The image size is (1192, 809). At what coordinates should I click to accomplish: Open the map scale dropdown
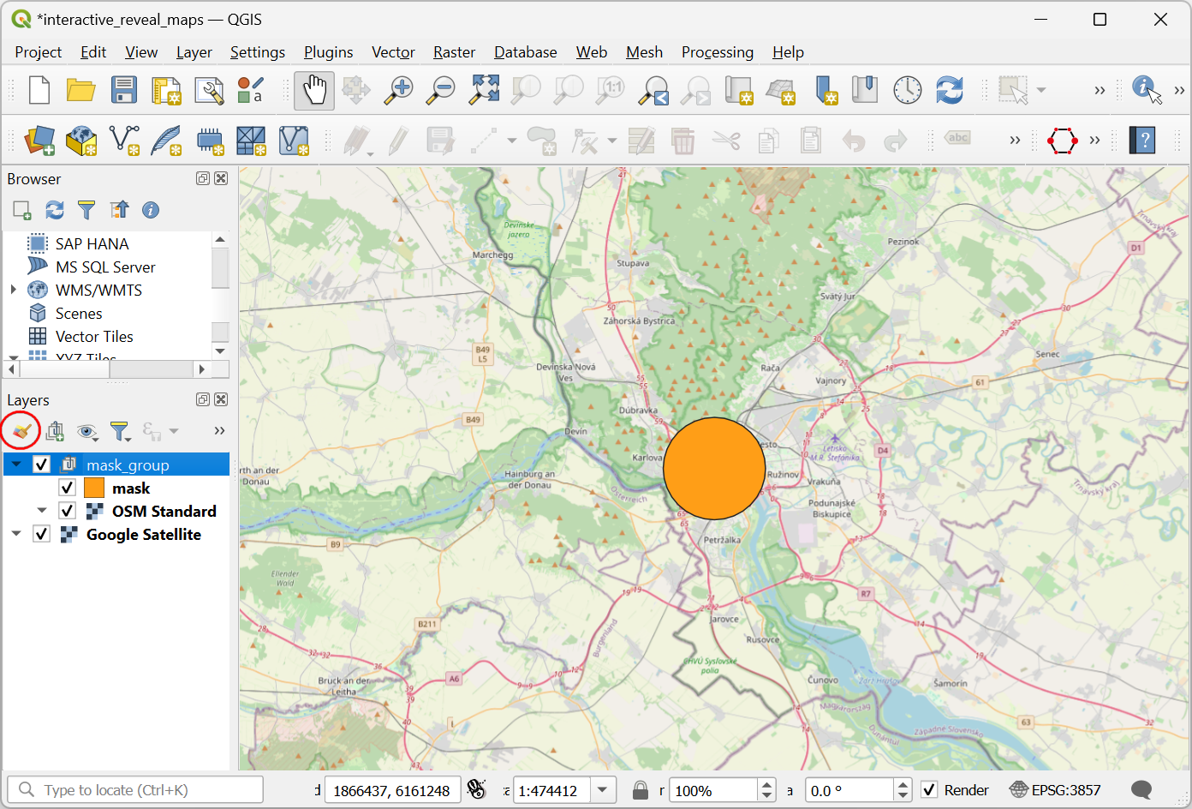pos(603,790)
